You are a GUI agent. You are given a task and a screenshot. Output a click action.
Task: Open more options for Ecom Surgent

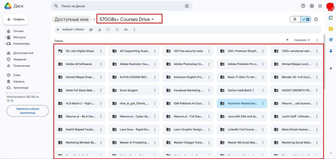click(x=155, y=90)
